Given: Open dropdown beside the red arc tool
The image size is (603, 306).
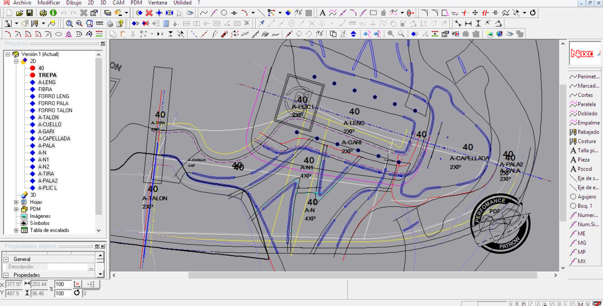Looking at the screenshot, I should [253, 13].
